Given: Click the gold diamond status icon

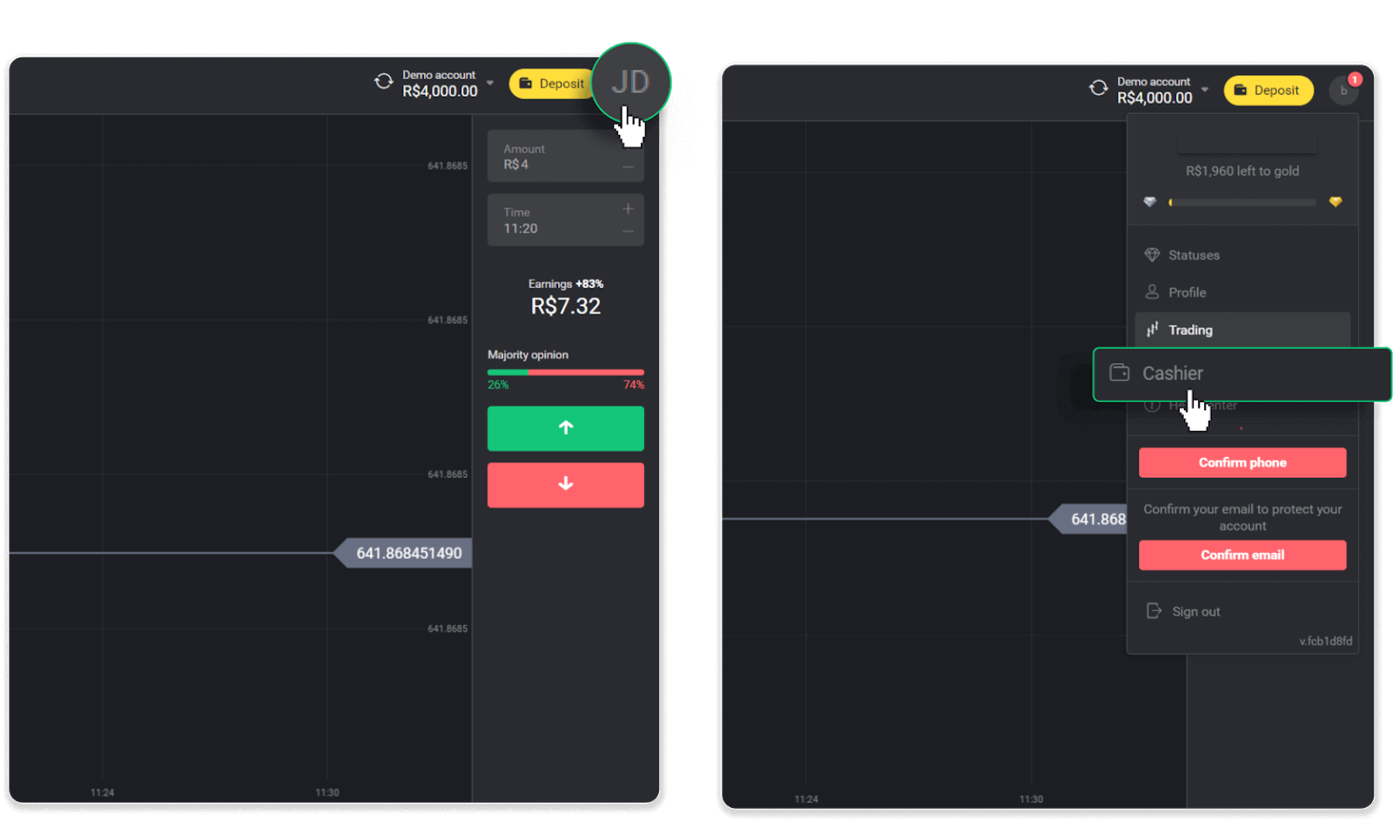Looking at the screenshot, I should [1336, 202].
